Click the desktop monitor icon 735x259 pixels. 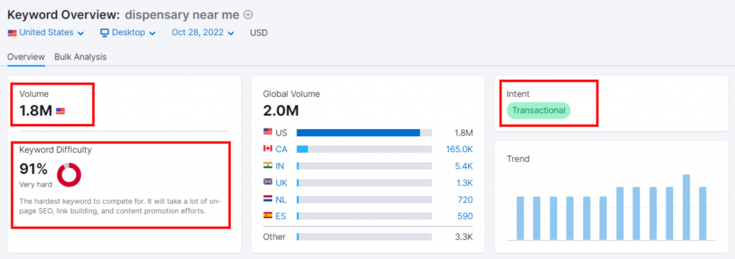tap(105, 33)
